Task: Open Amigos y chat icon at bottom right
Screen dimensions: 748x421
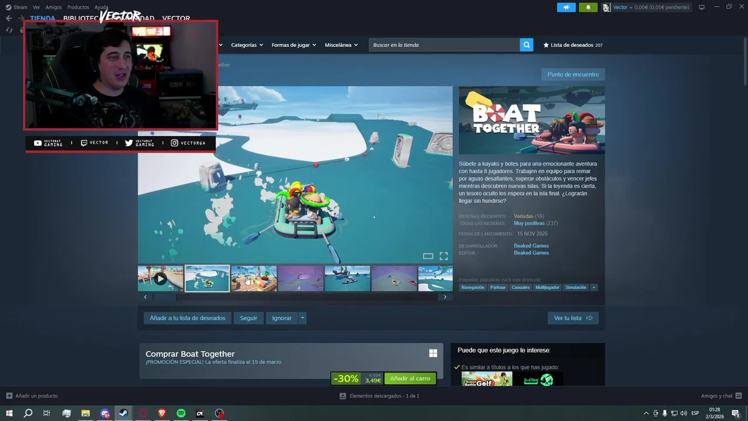Action: [x=739, y=396]
